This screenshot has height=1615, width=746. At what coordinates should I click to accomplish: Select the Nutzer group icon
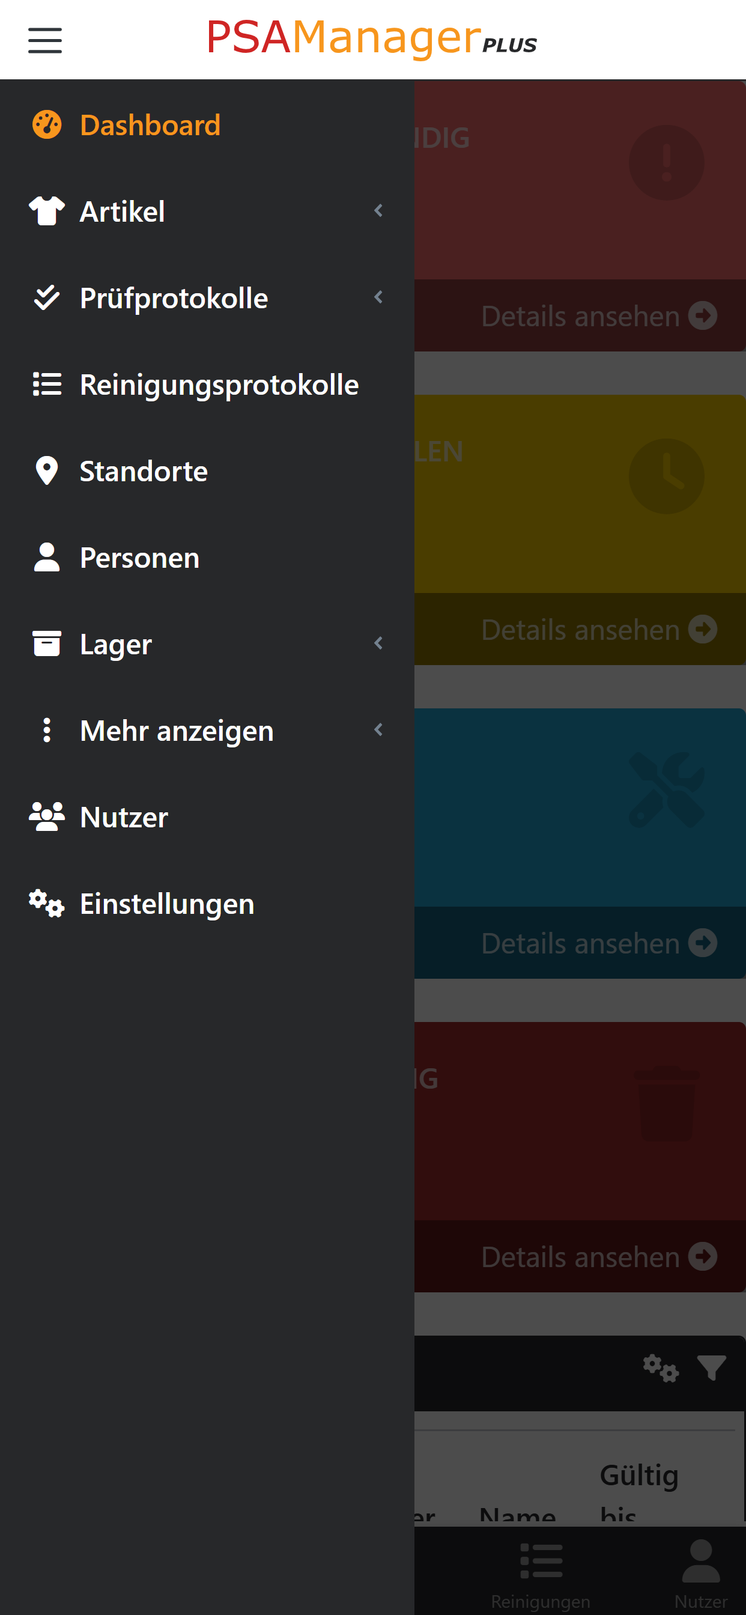46,817
